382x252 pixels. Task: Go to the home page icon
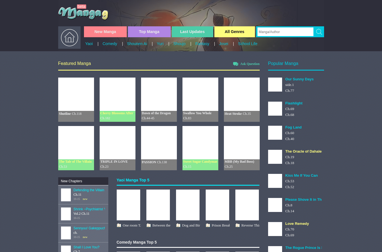point(69,38)
